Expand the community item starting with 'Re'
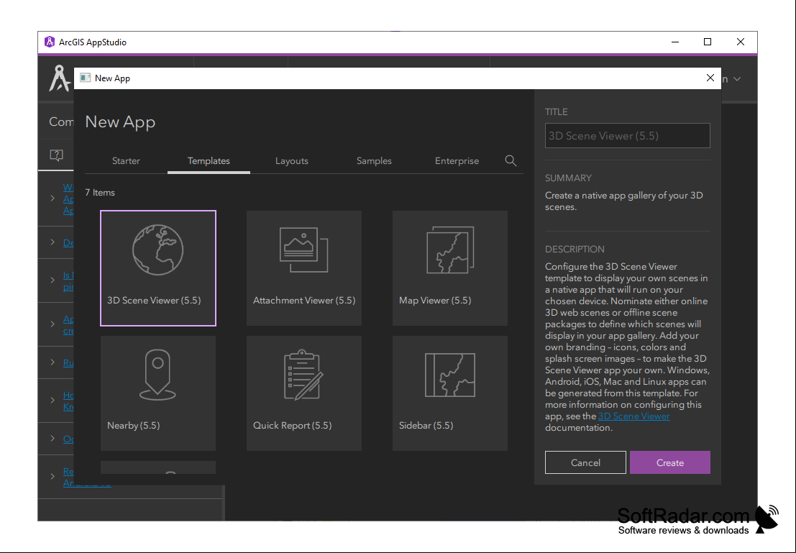 (52, 476)
